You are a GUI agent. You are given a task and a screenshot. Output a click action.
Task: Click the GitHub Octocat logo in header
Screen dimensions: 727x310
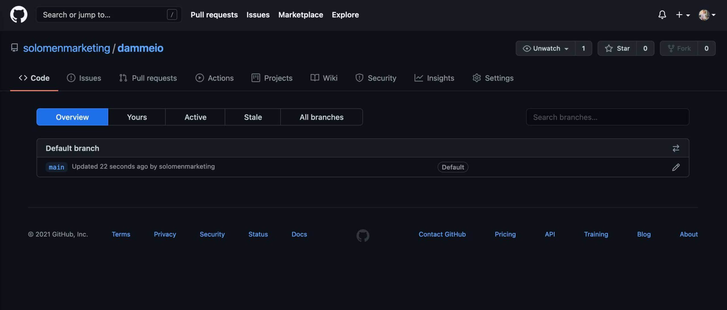click(19, 14)
